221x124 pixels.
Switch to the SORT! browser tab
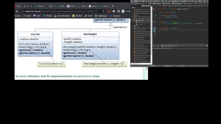(x=71, y=6)
